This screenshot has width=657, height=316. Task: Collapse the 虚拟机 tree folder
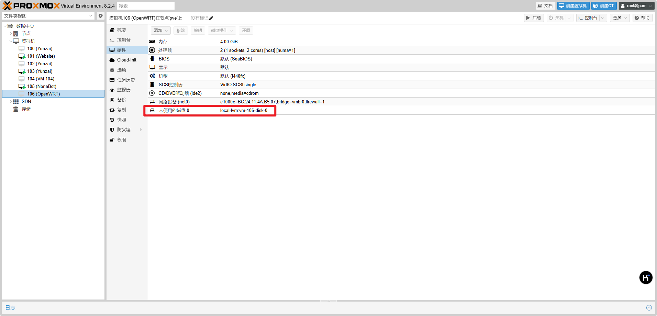tap(11, 41)
